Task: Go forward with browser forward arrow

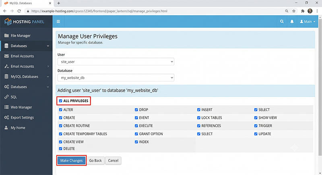Action: pyautogui.click(x=12, y=11)
